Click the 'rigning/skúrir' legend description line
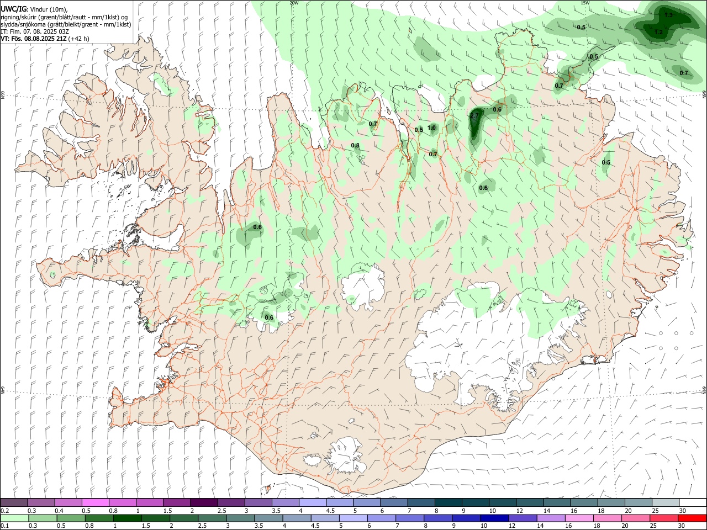This screenshot has height=530, width=707. click(64, 17)
